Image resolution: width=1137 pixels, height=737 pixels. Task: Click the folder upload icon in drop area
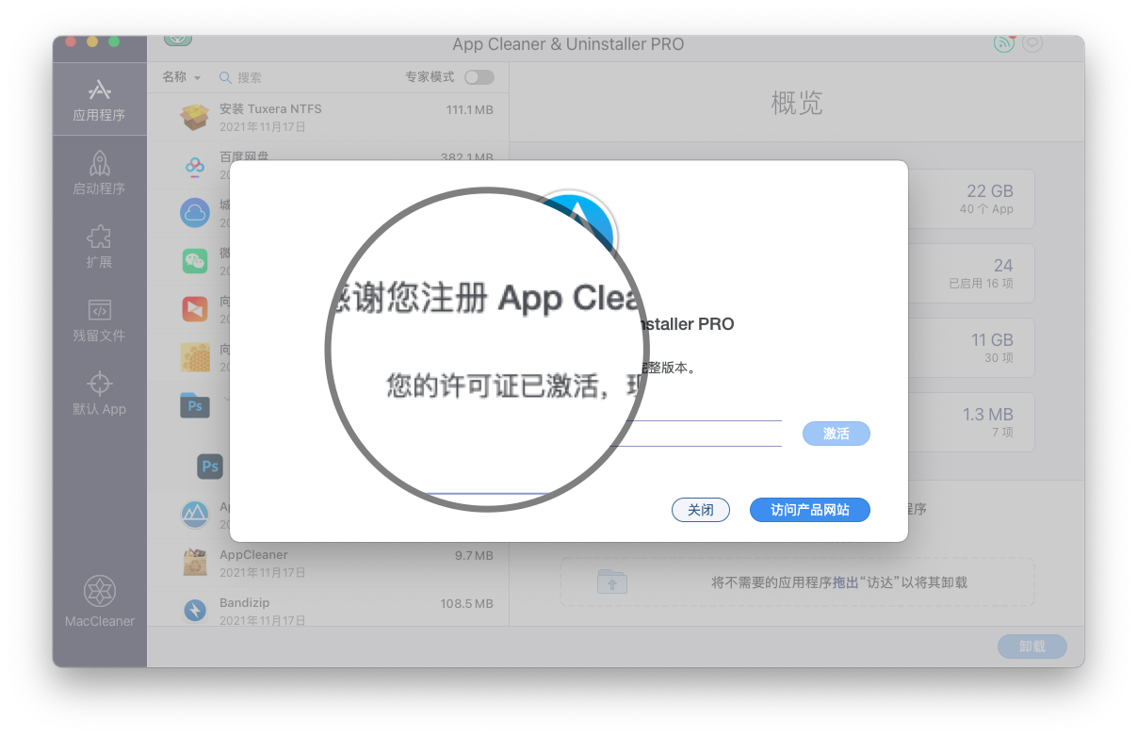612,582
